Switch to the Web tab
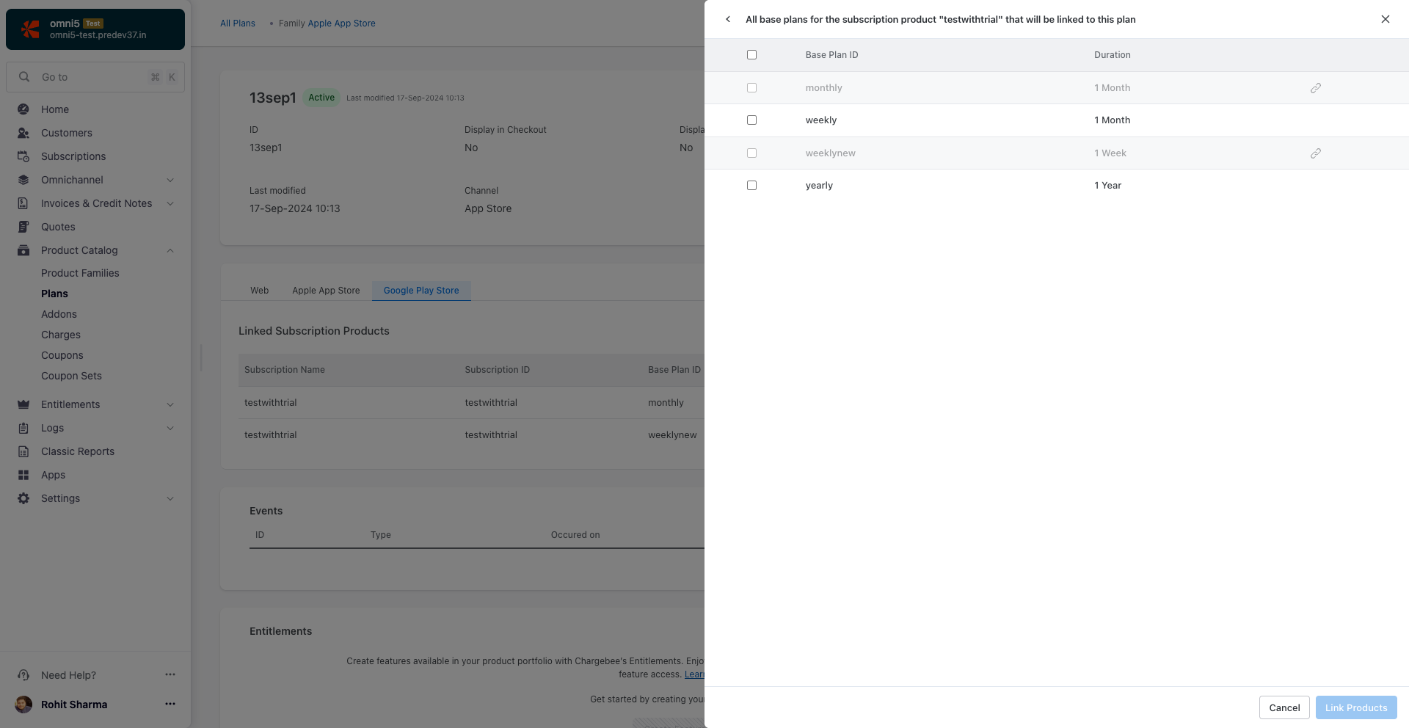 (x=259, y=291)
